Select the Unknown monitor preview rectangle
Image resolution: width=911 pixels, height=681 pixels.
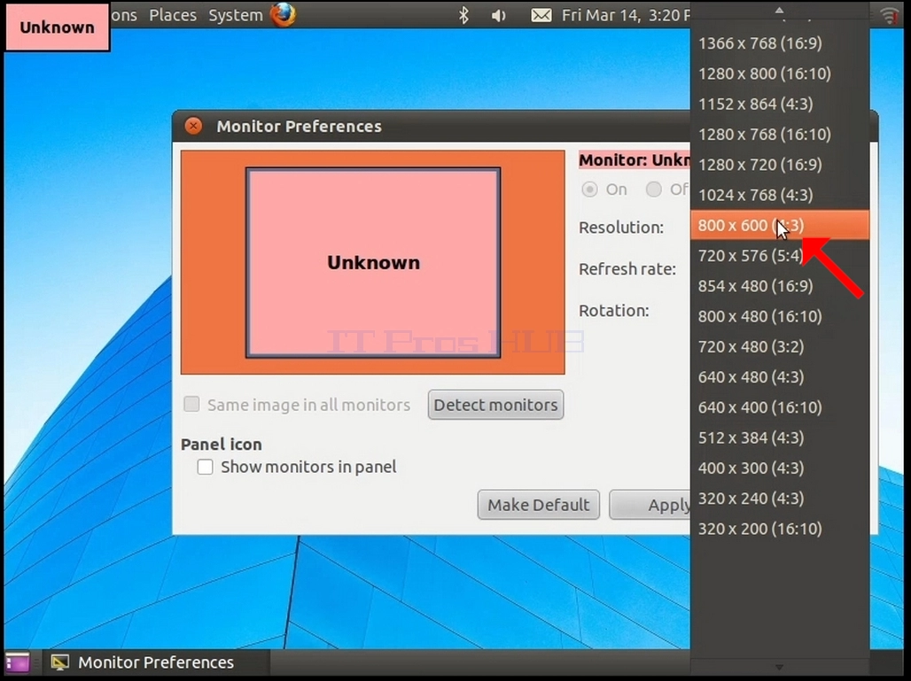point(373,262)
